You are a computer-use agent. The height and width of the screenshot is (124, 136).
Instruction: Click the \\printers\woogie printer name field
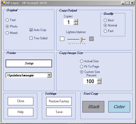point(26,75)
